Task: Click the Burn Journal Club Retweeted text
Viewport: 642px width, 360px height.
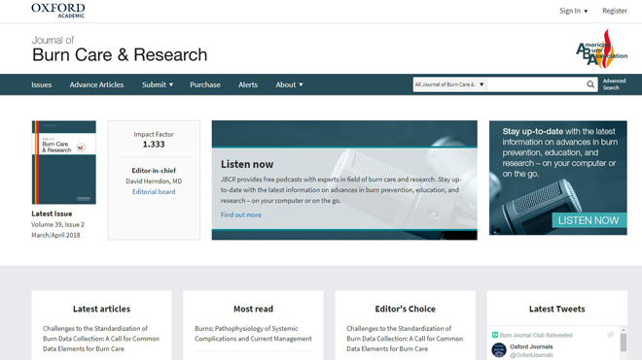Action: pyautogui.click(x=536, y=335)
